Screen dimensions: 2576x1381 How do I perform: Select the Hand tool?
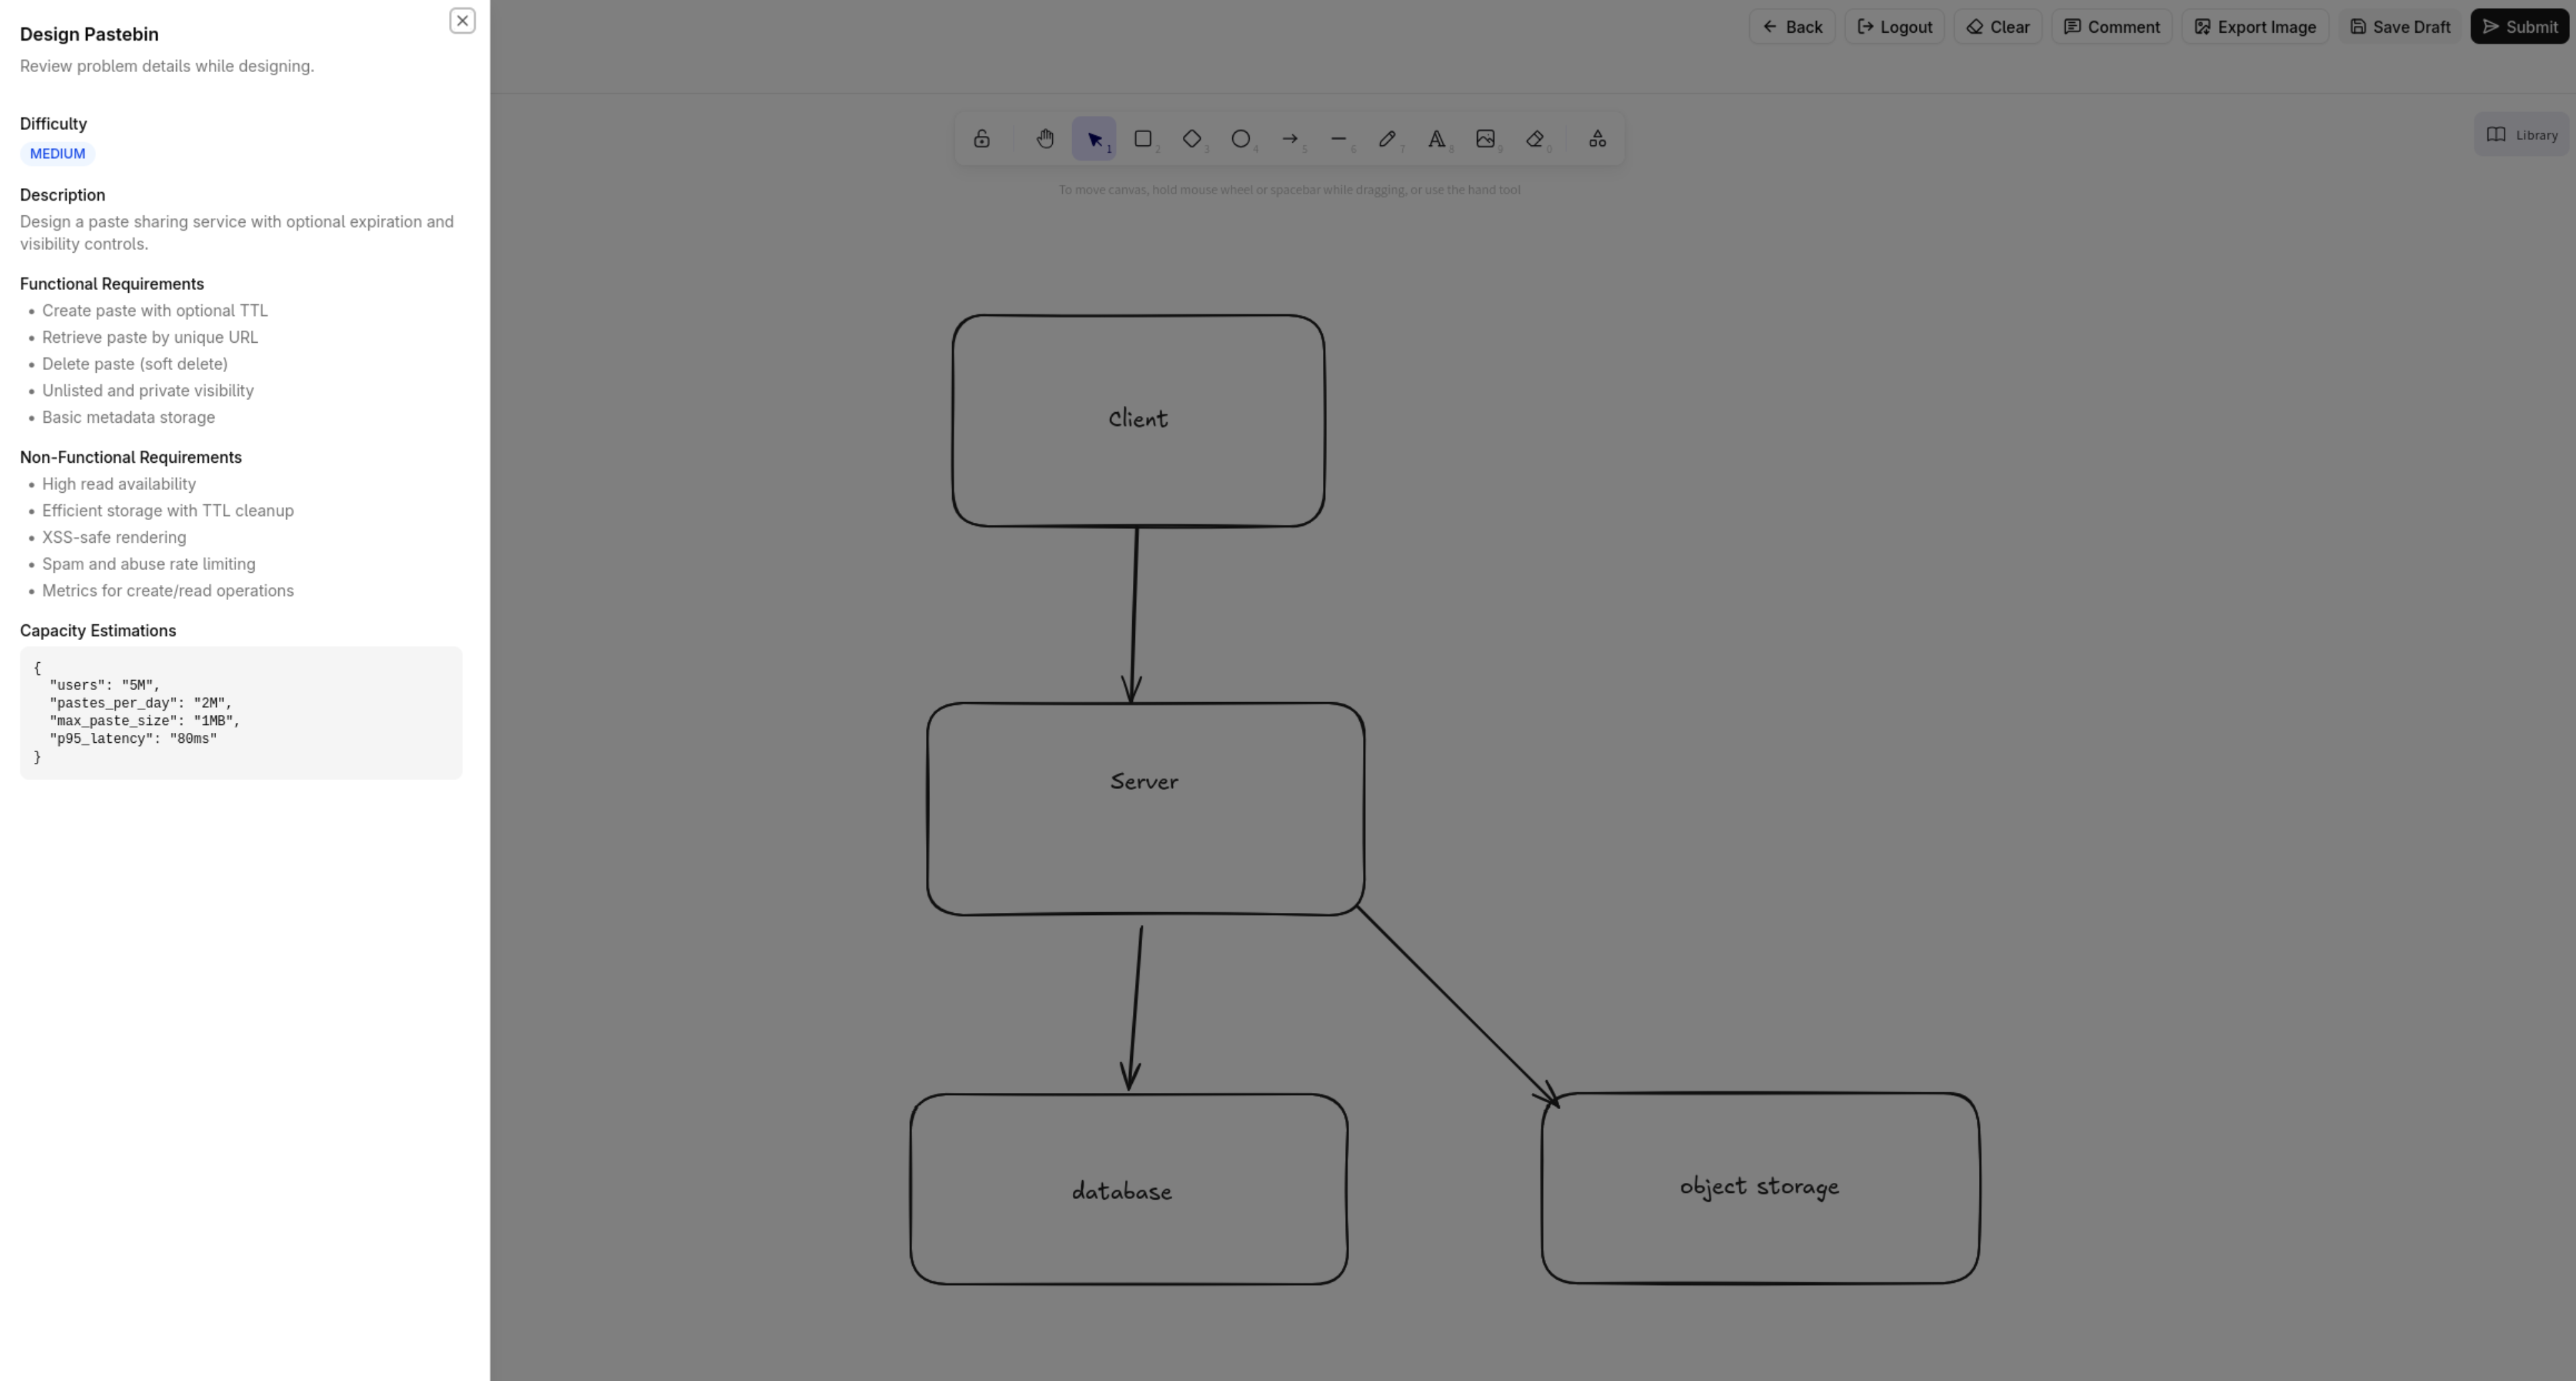(1046, 138)
